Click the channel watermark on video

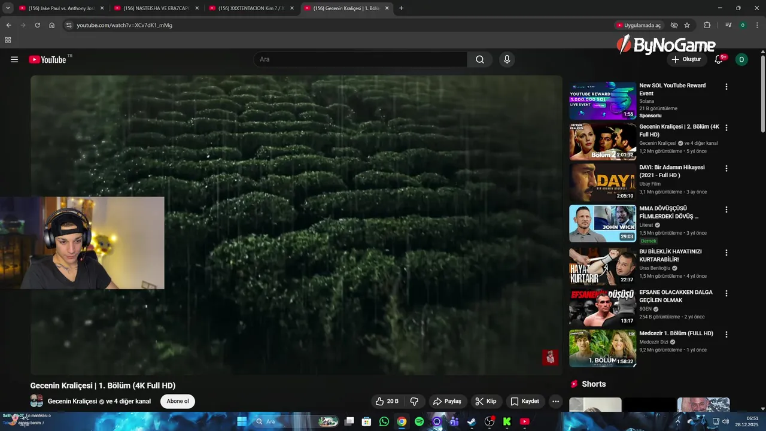click(x=550, y=357)
